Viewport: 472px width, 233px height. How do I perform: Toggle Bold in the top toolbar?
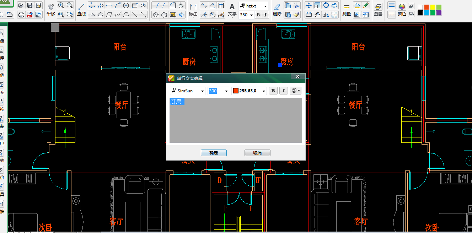(x=258, y=15)
